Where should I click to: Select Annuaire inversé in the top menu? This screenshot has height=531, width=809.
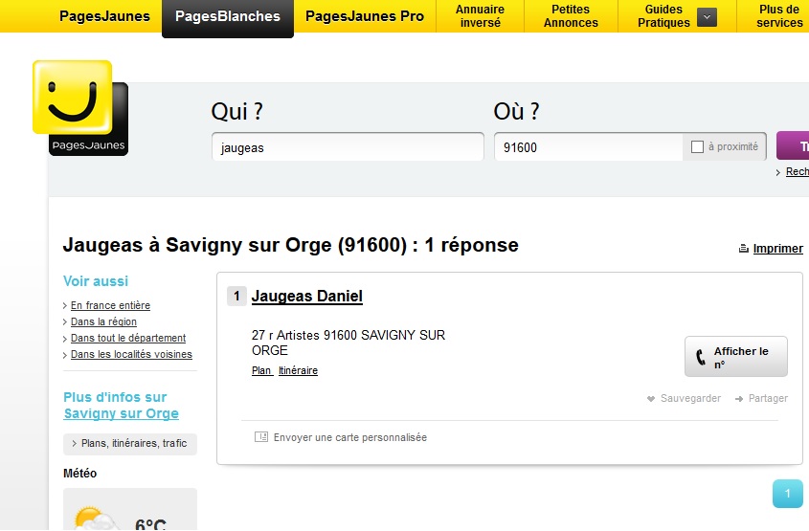pos(480,16)
